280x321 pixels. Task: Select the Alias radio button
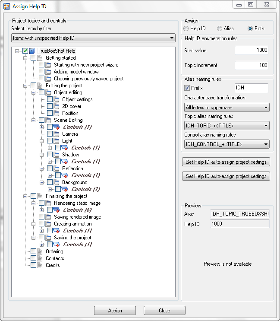click(x=220, y=29)
